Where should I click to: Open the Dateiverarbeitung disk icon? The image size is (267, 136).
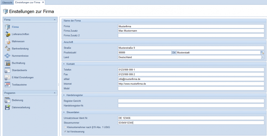[x=8, y=107]
